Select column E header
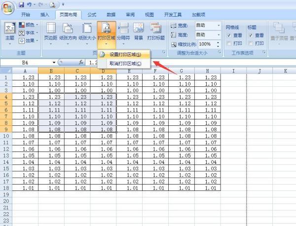 pyautogui.click(x=129, y=71)
